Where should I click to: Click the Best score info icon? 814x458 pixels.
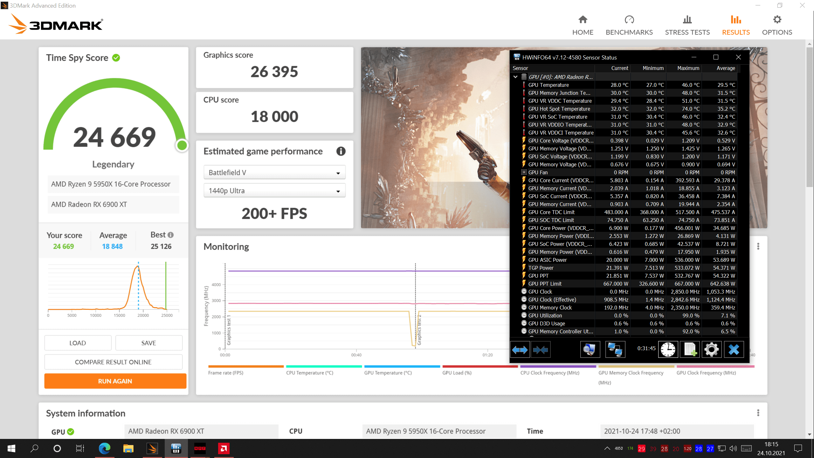(170, 235)
